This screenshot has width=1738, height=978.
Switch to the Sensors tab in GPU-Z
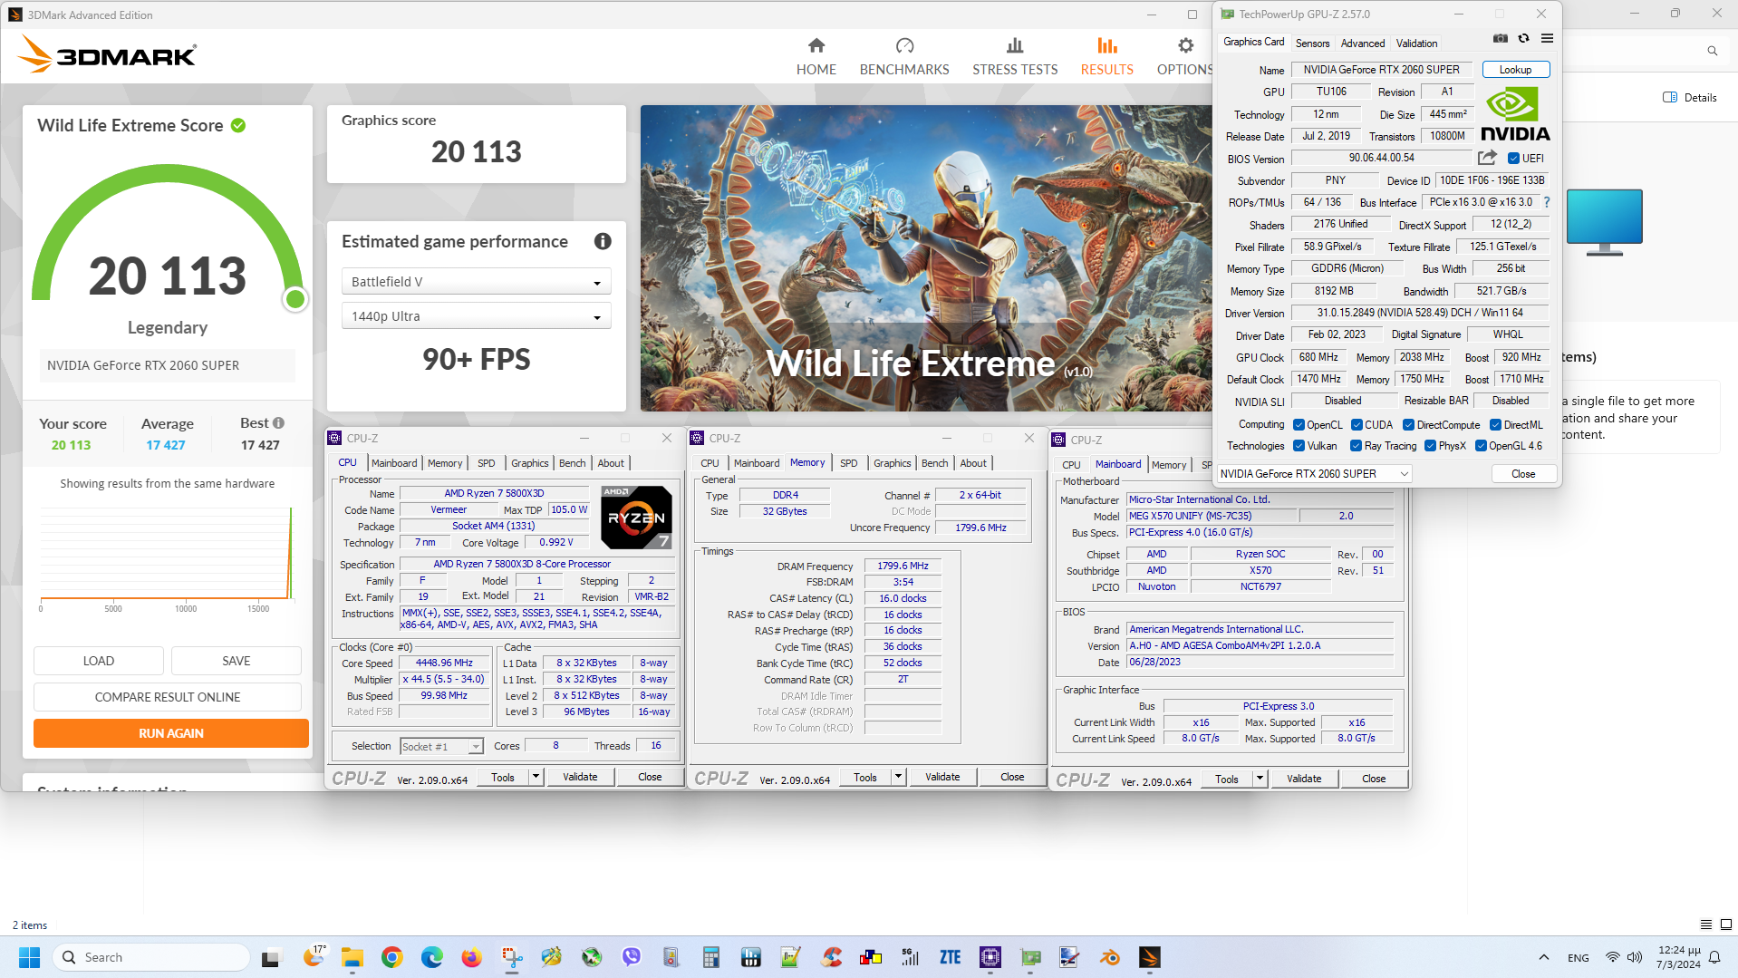[x=1312, y=43]
